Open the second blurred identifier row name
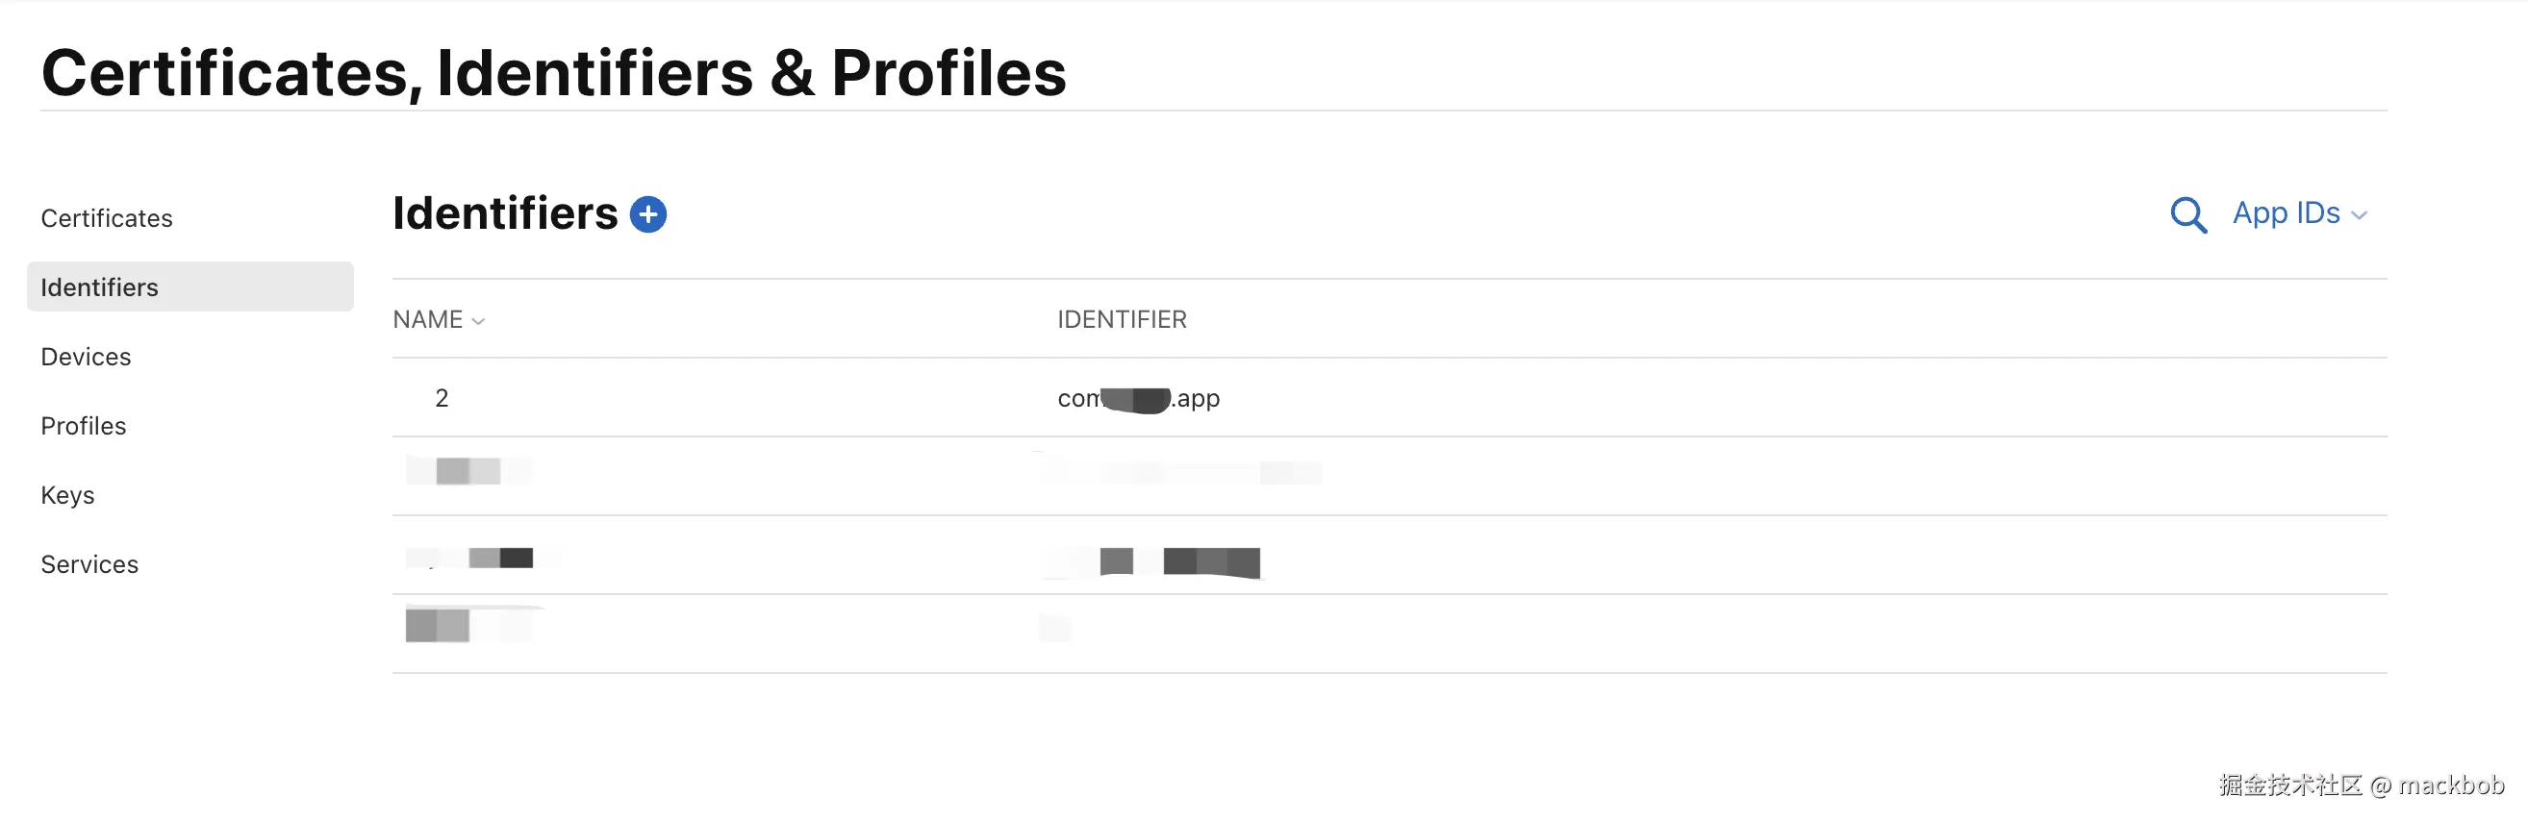Screen dimensions: 2528x821 469,472
